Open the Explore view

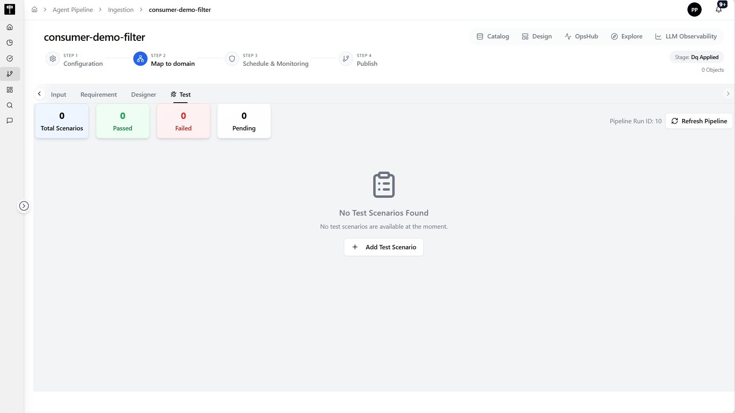pyautogui.click(x=627, y=36)
